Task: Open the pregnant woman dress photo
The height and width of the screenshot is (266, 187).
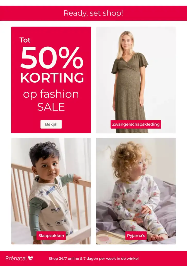Action: click(136, 80)
